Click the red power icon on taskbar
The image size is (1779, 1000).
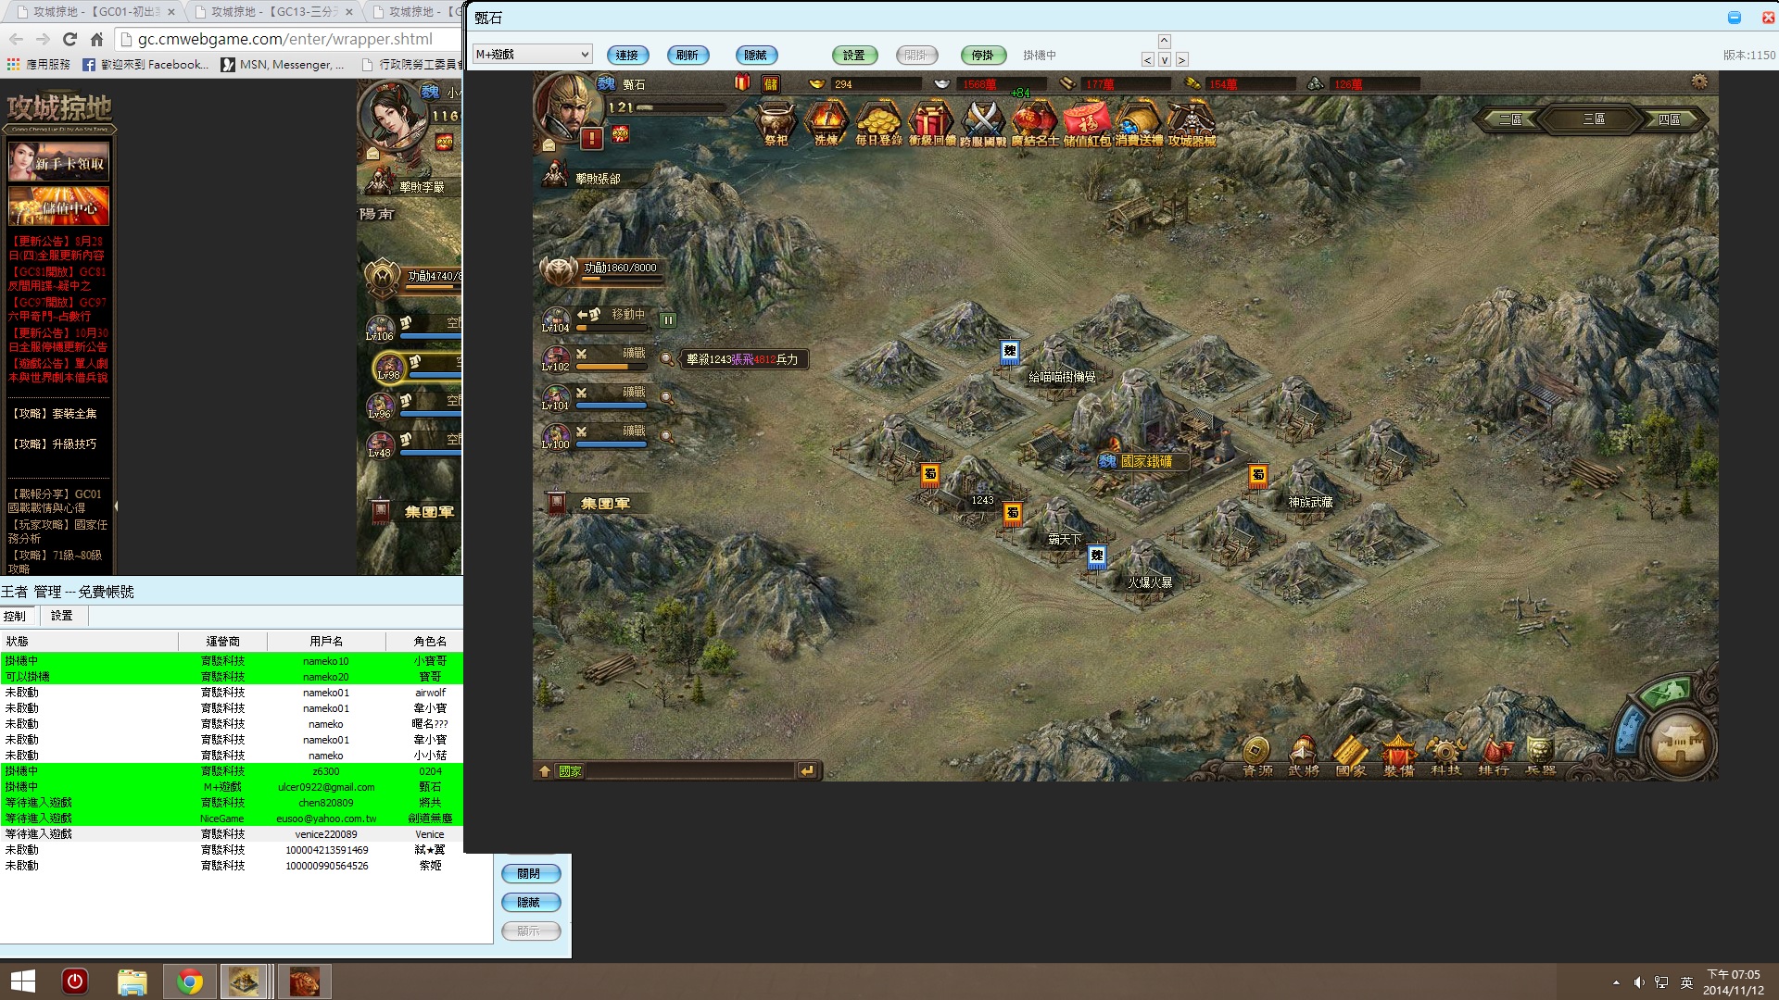[75, 981]
